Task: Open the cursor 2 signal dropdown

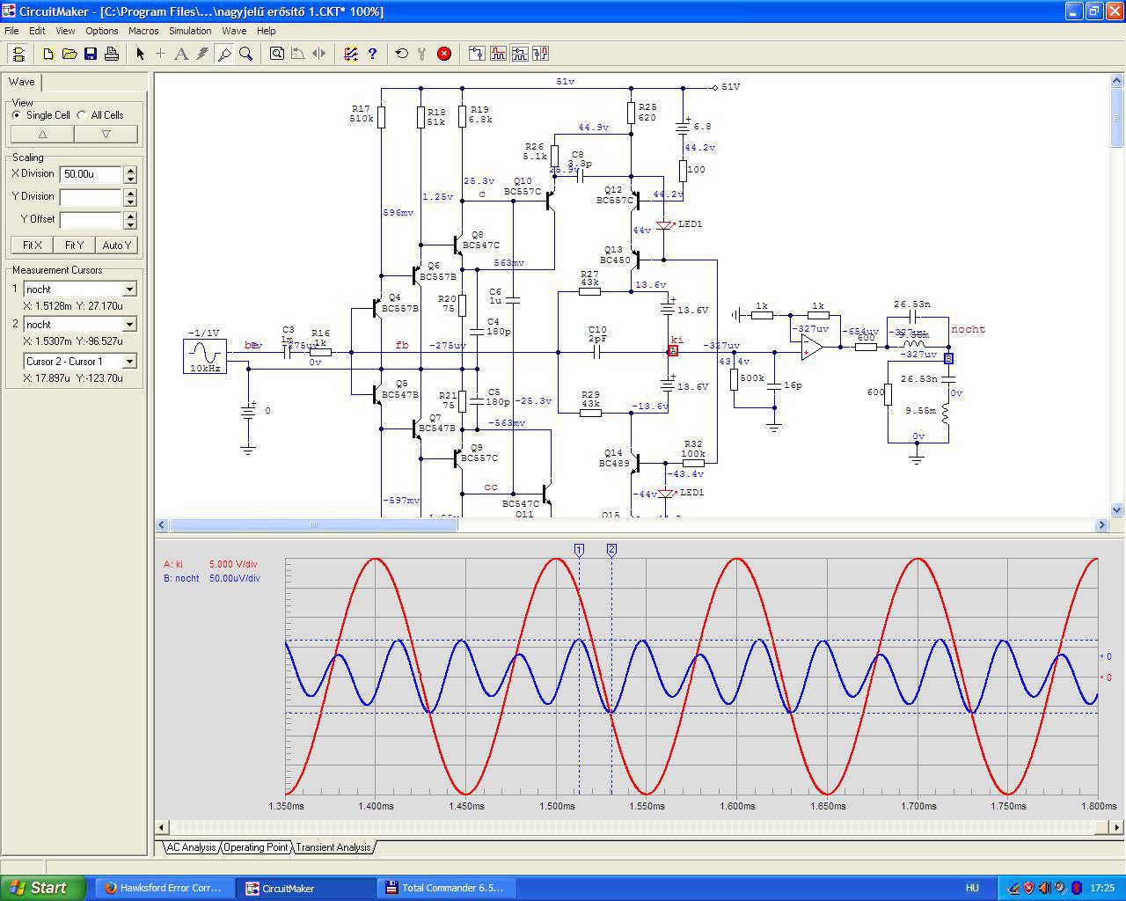Action: point(129,325)
